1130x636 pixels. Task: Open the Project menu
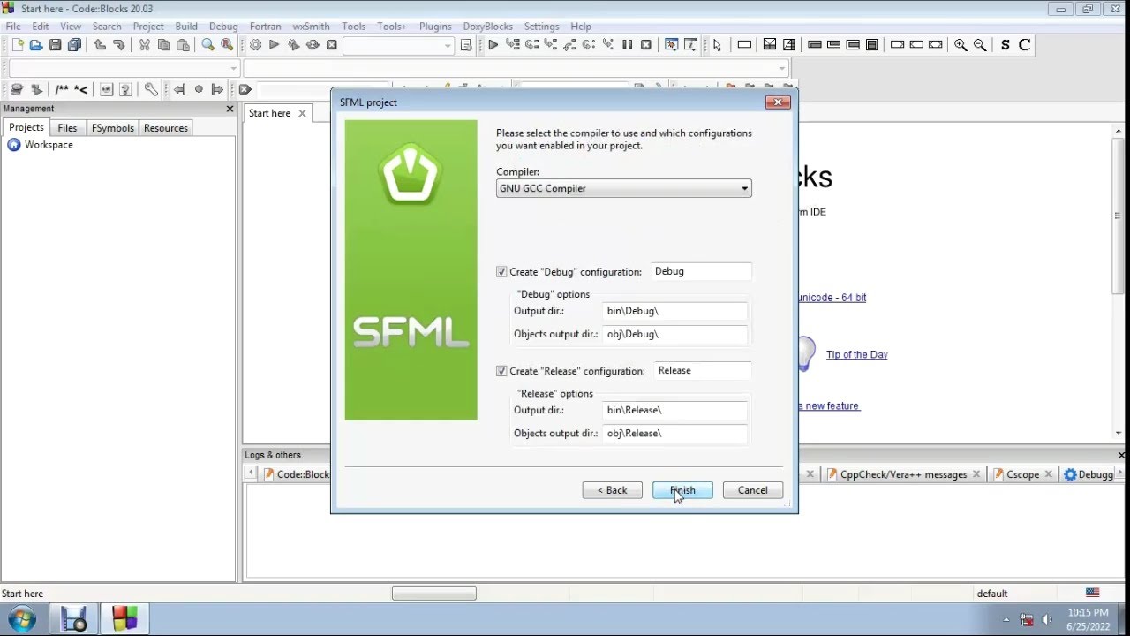[148, 26]
